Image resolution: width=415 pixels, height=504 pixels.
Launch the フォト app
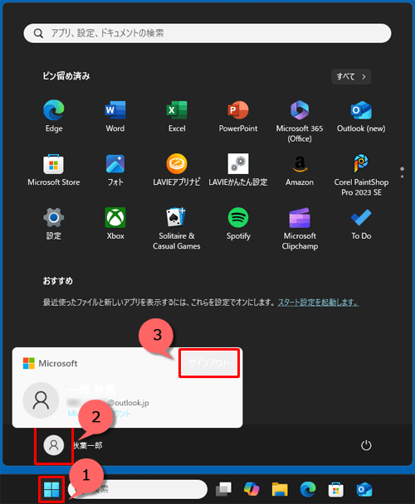115,170
